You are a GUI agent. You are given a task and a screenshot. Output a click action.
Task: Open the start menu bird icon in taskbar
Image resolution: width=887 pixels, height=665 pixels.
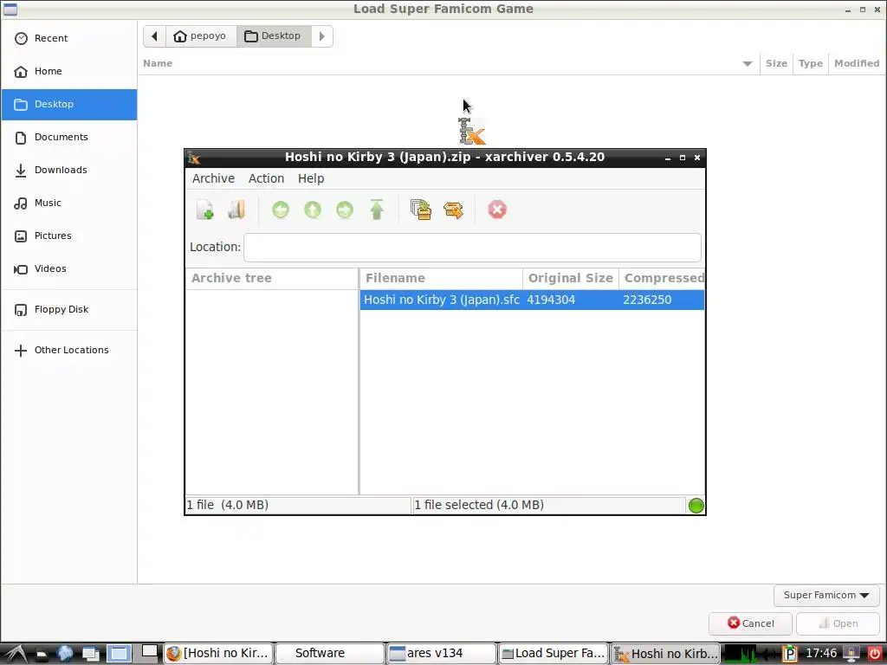(16, 654)
